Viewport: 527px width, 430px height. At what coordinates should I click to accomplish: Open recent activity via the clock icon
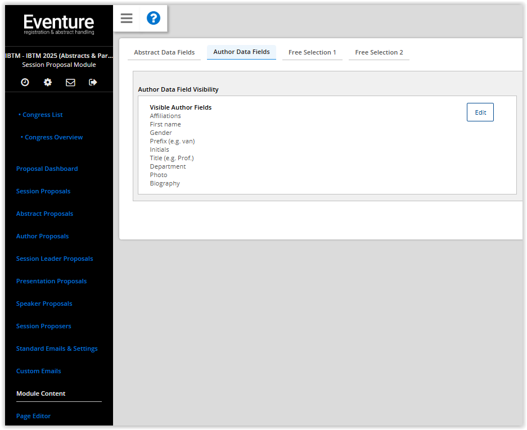point(25,82)
